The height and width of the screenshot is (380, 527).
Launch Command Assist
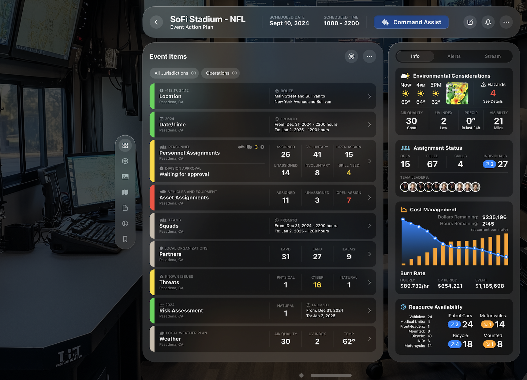411,22
